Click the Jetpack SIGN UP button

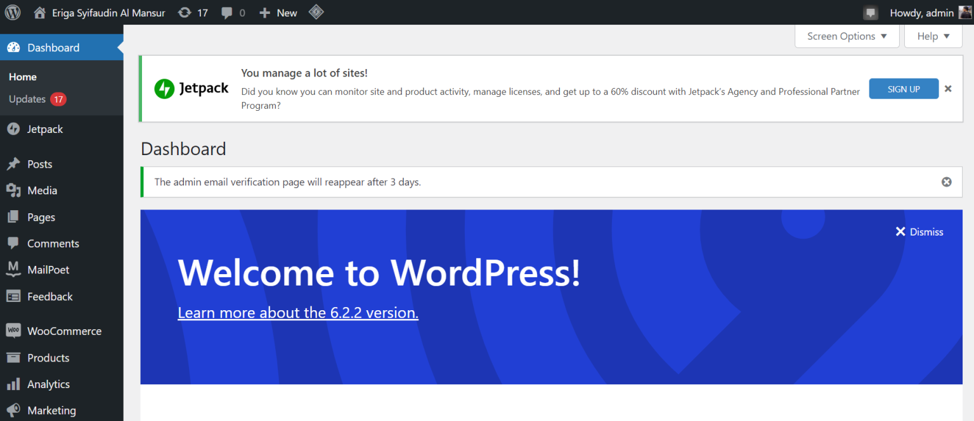point(904,89)
